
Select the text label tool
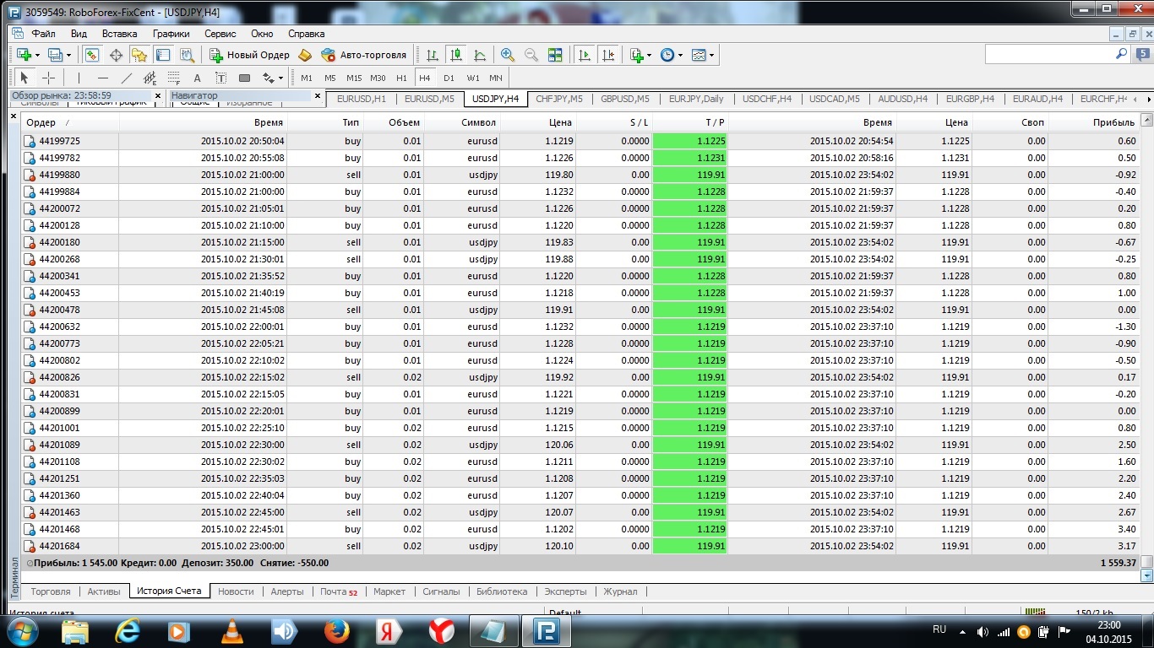tap(221, 78)
